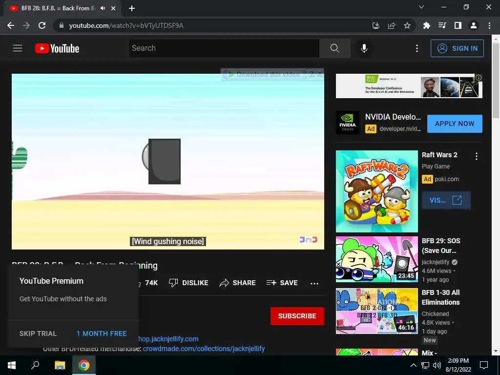The width and height of the screenshot is (500, 375).
Task: Open Chrome profile avatar icon
Action: [474, 25]
